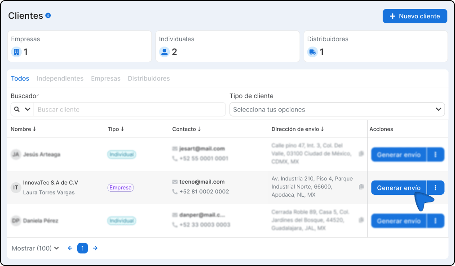Viewport: 455px width, 266px height.
Task: Click the Buscar cliente search field
Action: tap(129, 109)
